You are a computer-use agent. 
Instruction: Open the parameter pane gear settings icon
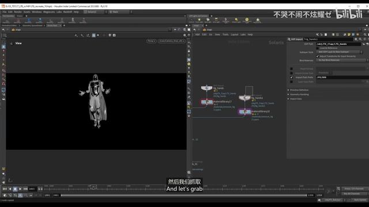tap(356, 39)
